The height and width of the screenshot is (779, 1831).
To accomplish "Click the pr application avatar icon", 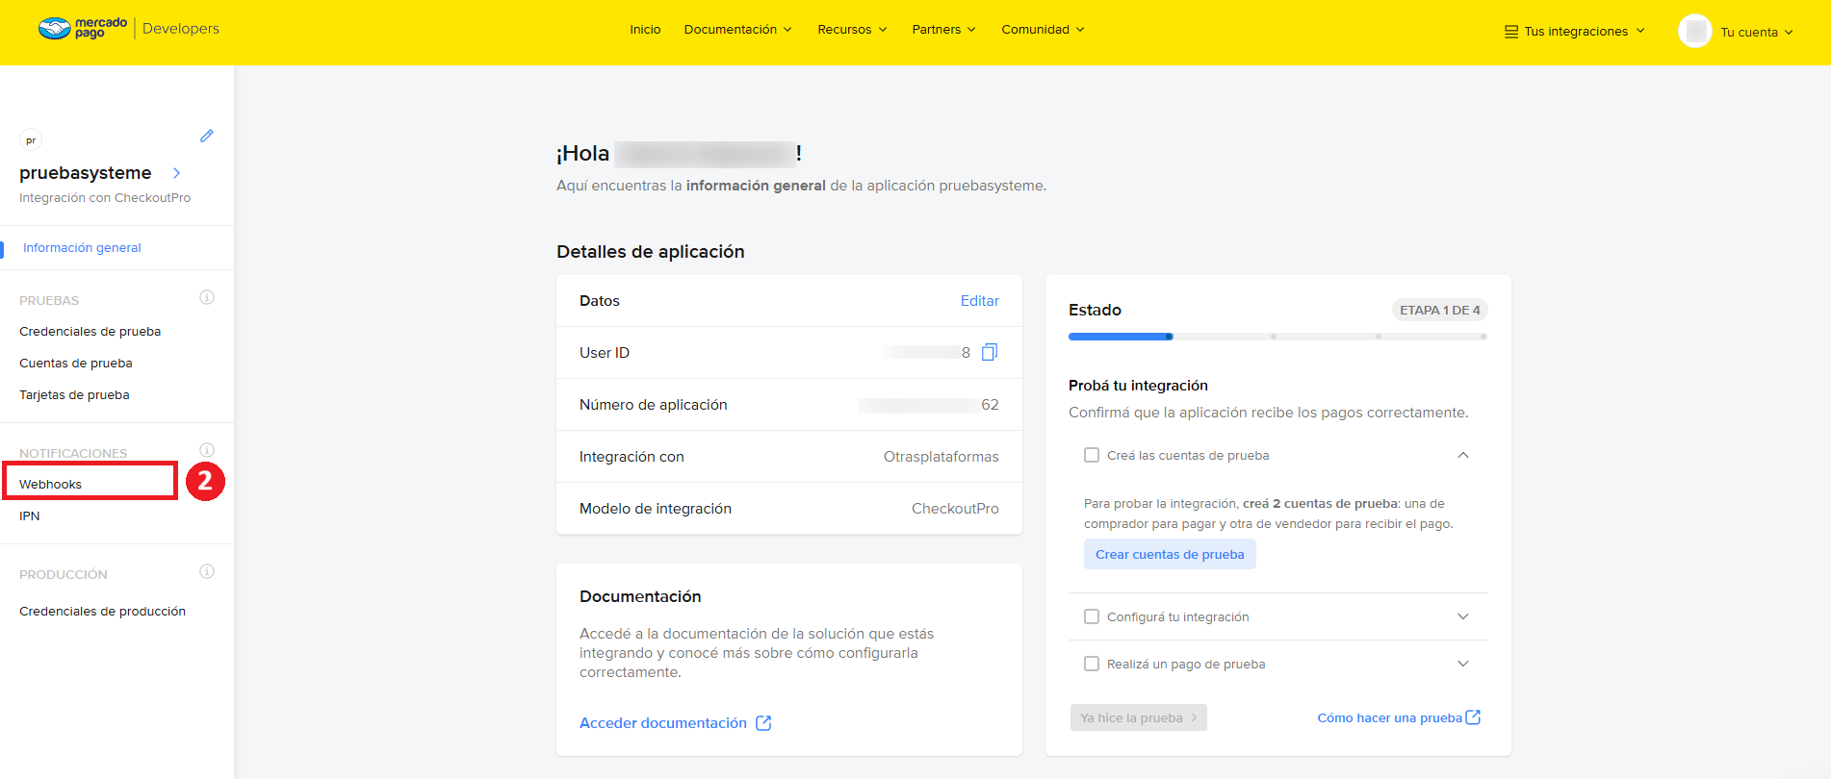I will pyautogui.click(x=31, y=140).
